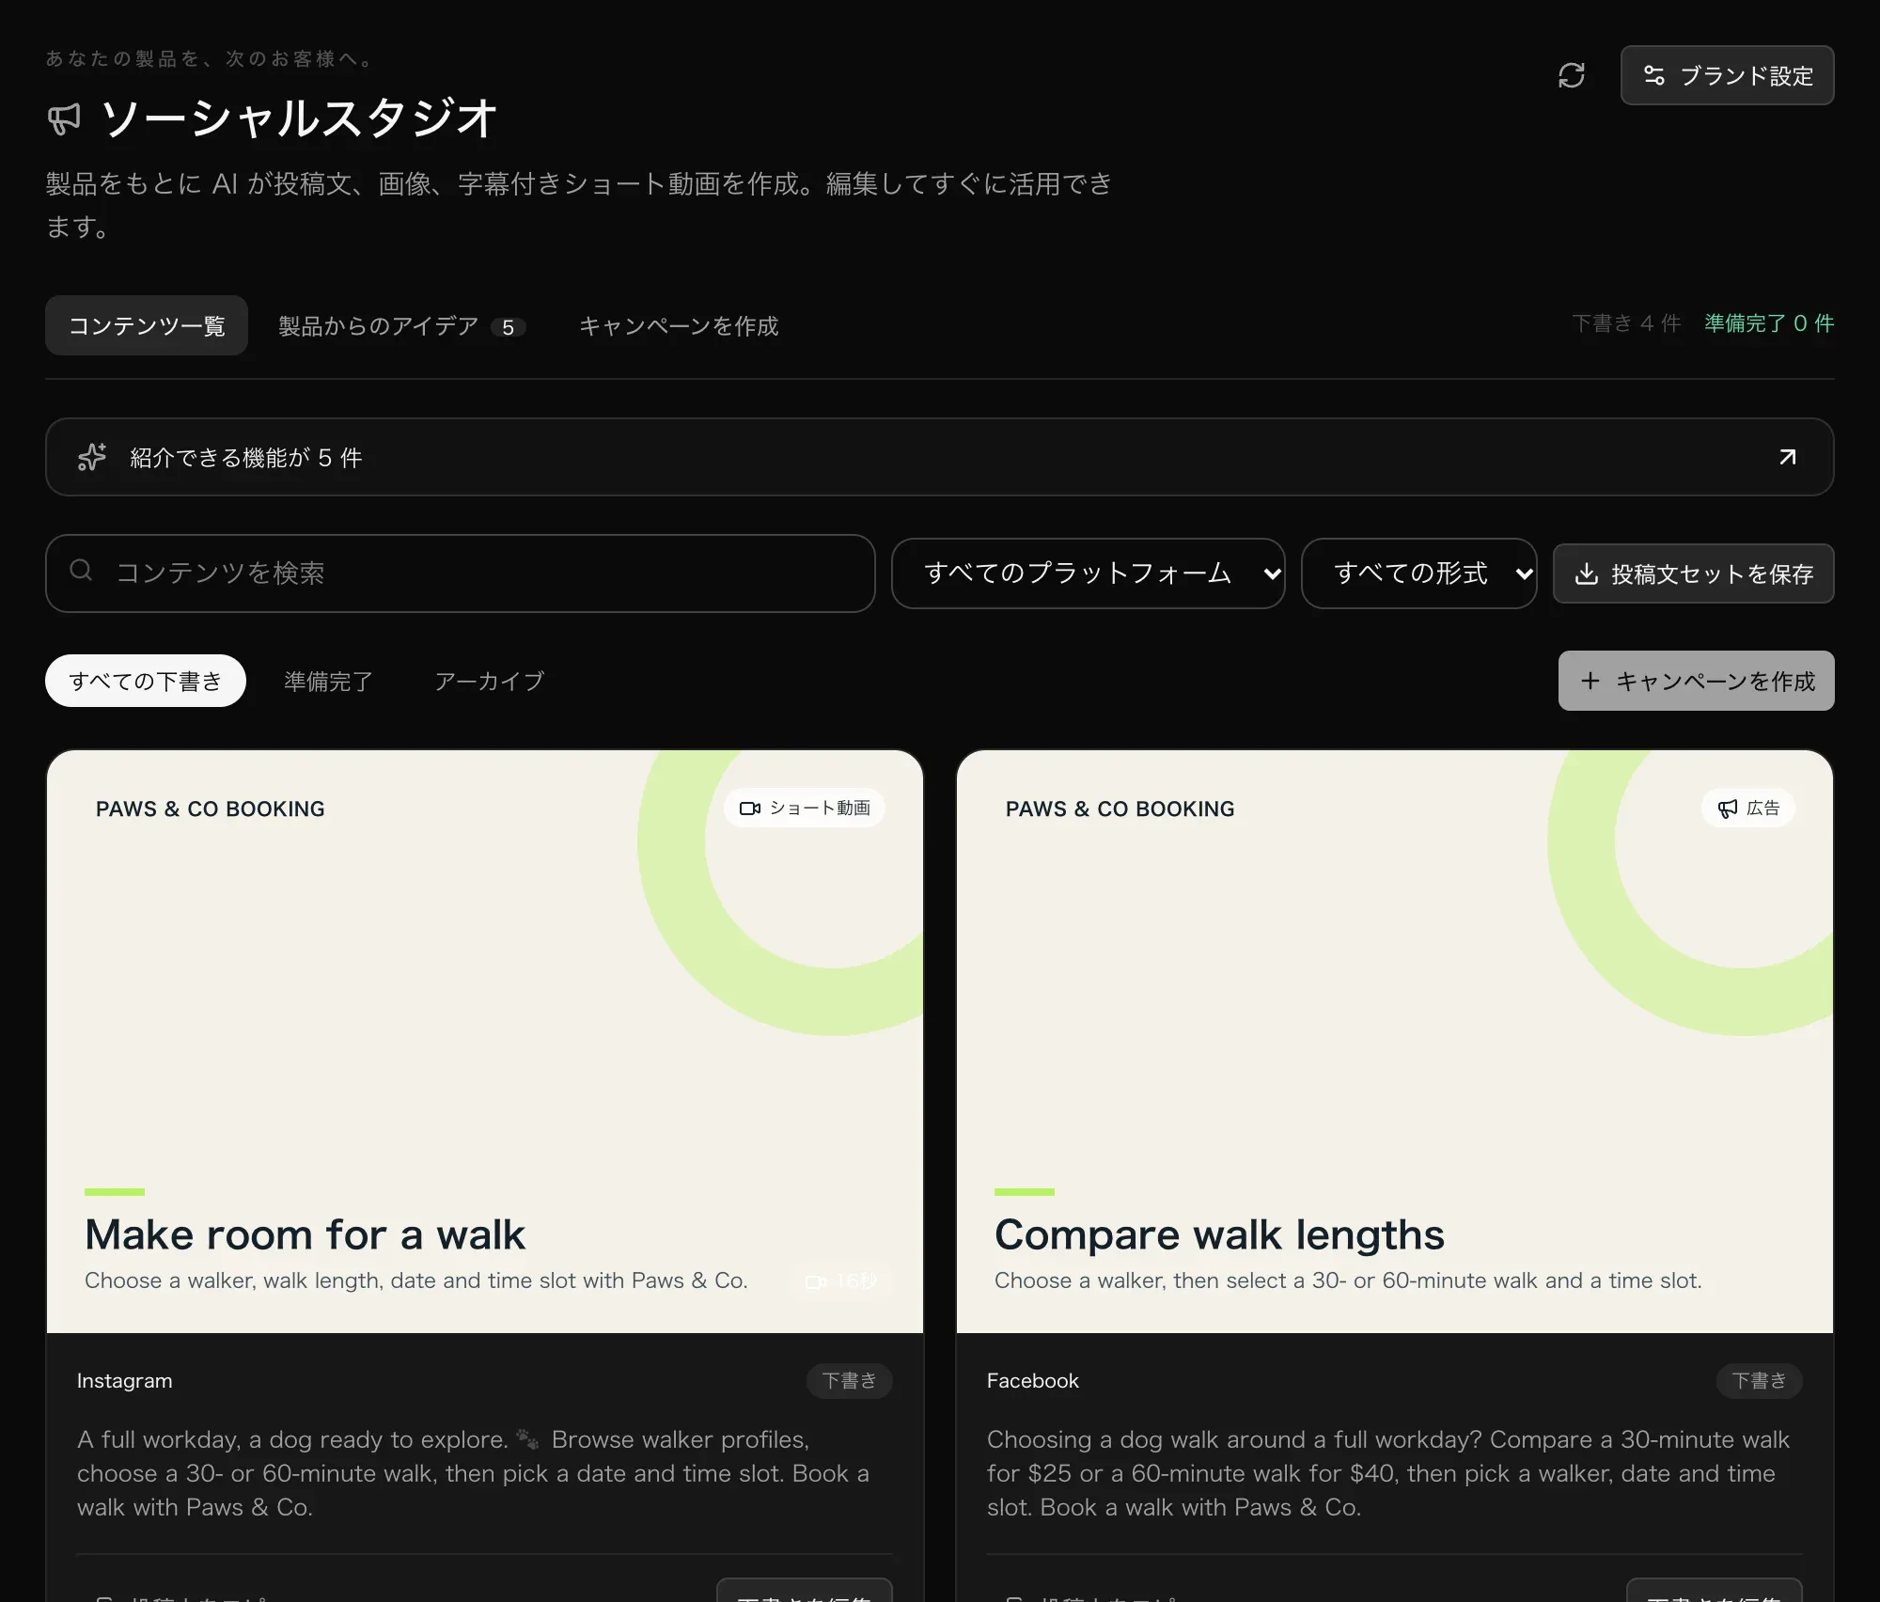1880x1602 pixels.
Task: Open ブランド設定 brand settings
Action: (x=1727, y=75)
